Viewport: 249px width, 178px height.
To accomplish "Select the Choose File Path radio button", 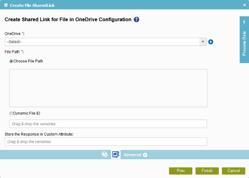I will coord(11,61).
